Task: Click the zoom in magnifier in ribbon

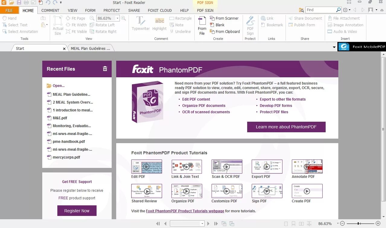Action: coord(123,18)
